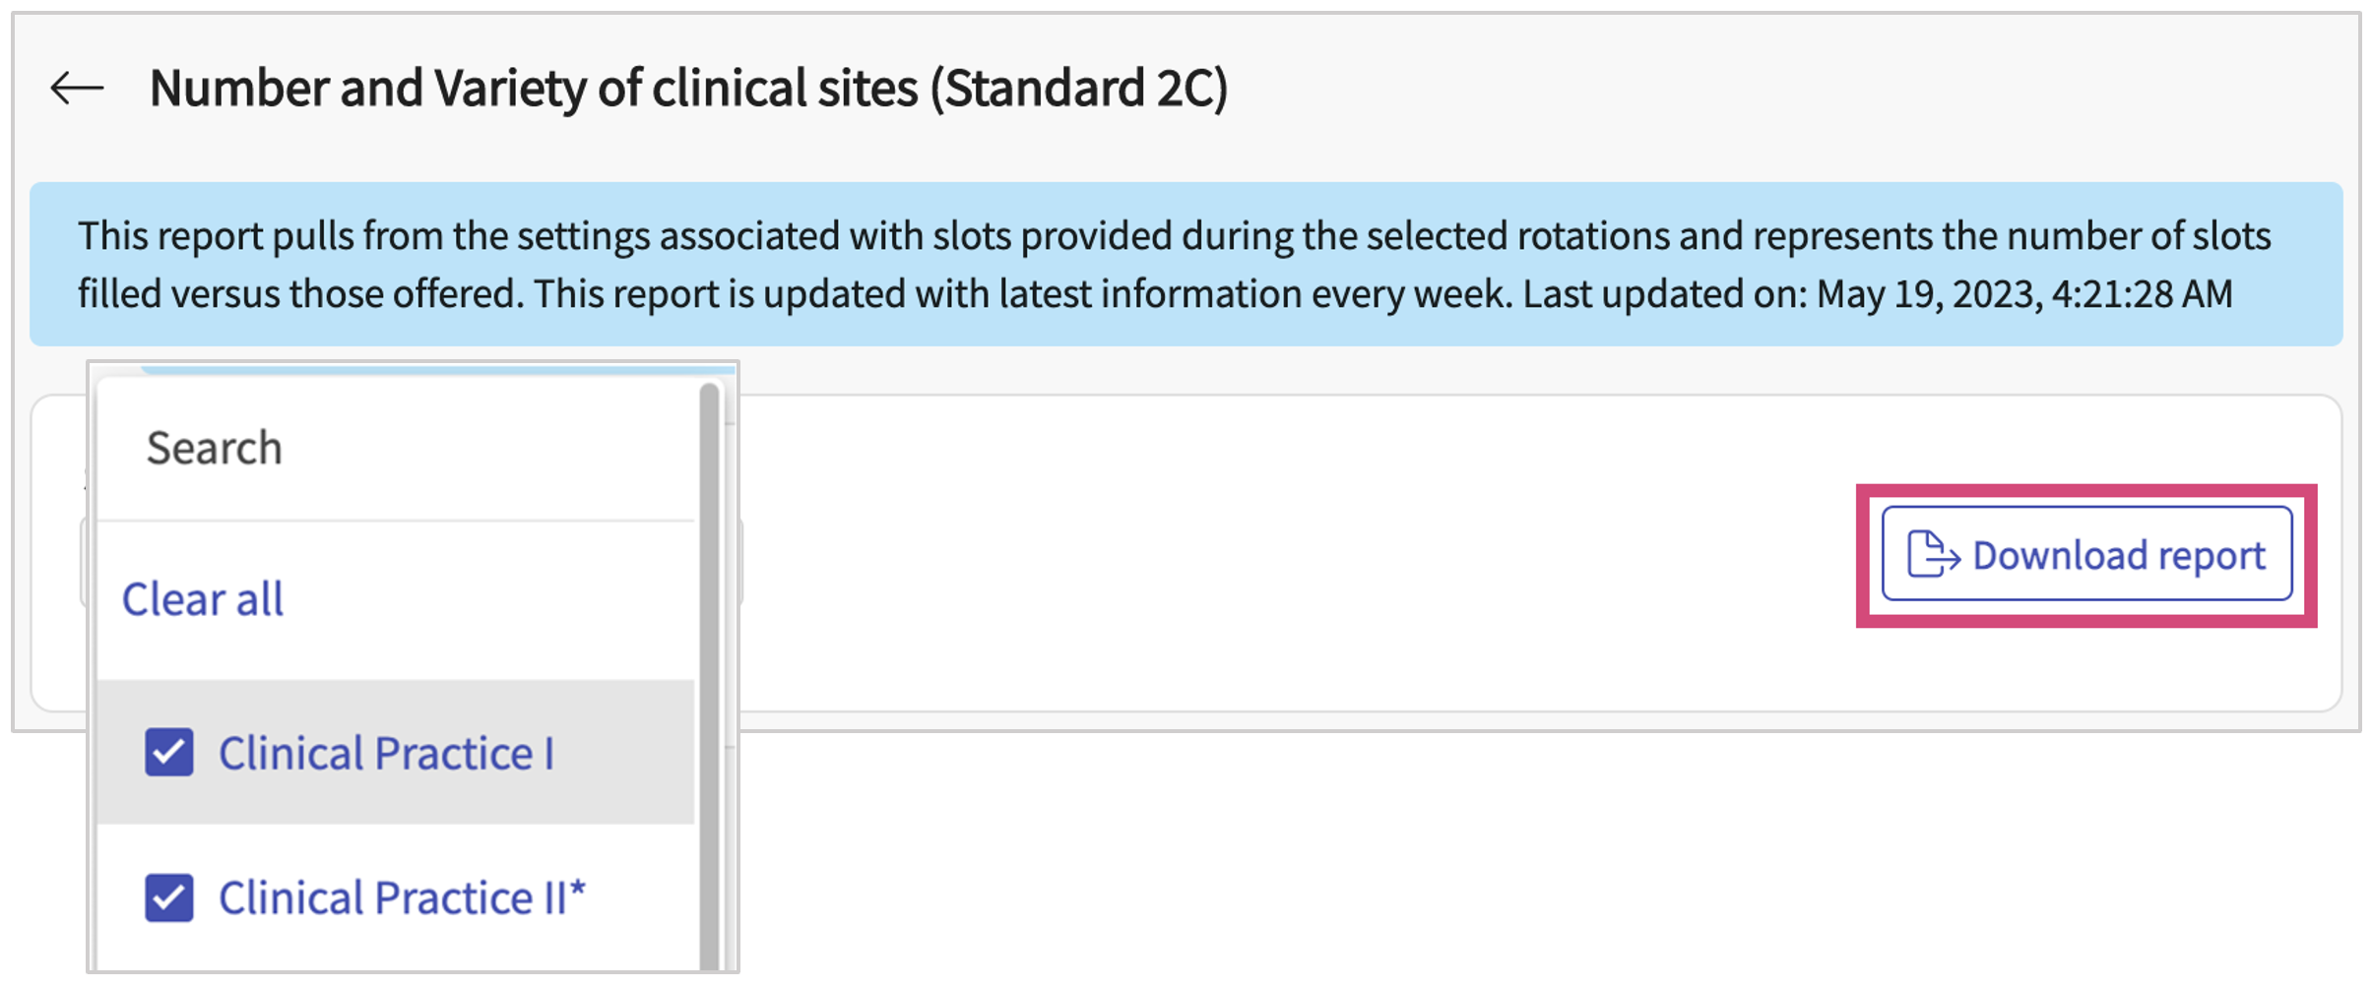Click the white checkmark inside the first checkbox
Image resolution: width=2373 pixels, height=988 pixels.
[x=169, y=754]
